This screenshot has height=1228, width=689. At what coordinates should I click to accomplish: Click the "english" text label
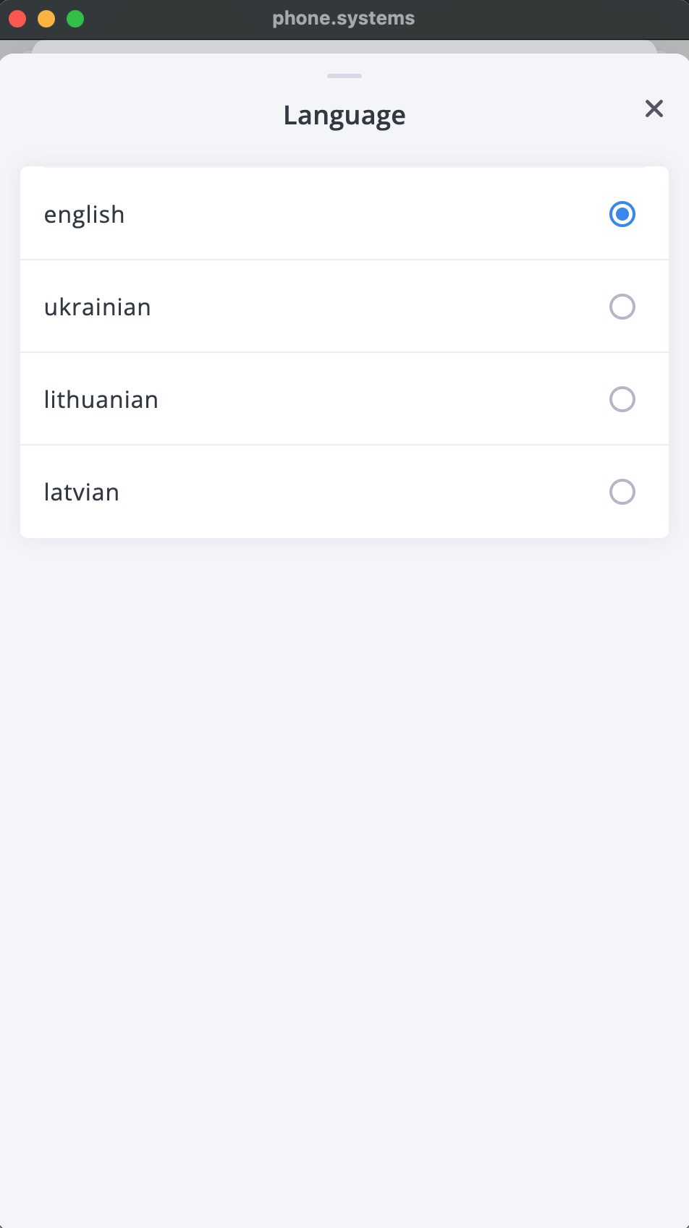(84, 215)
